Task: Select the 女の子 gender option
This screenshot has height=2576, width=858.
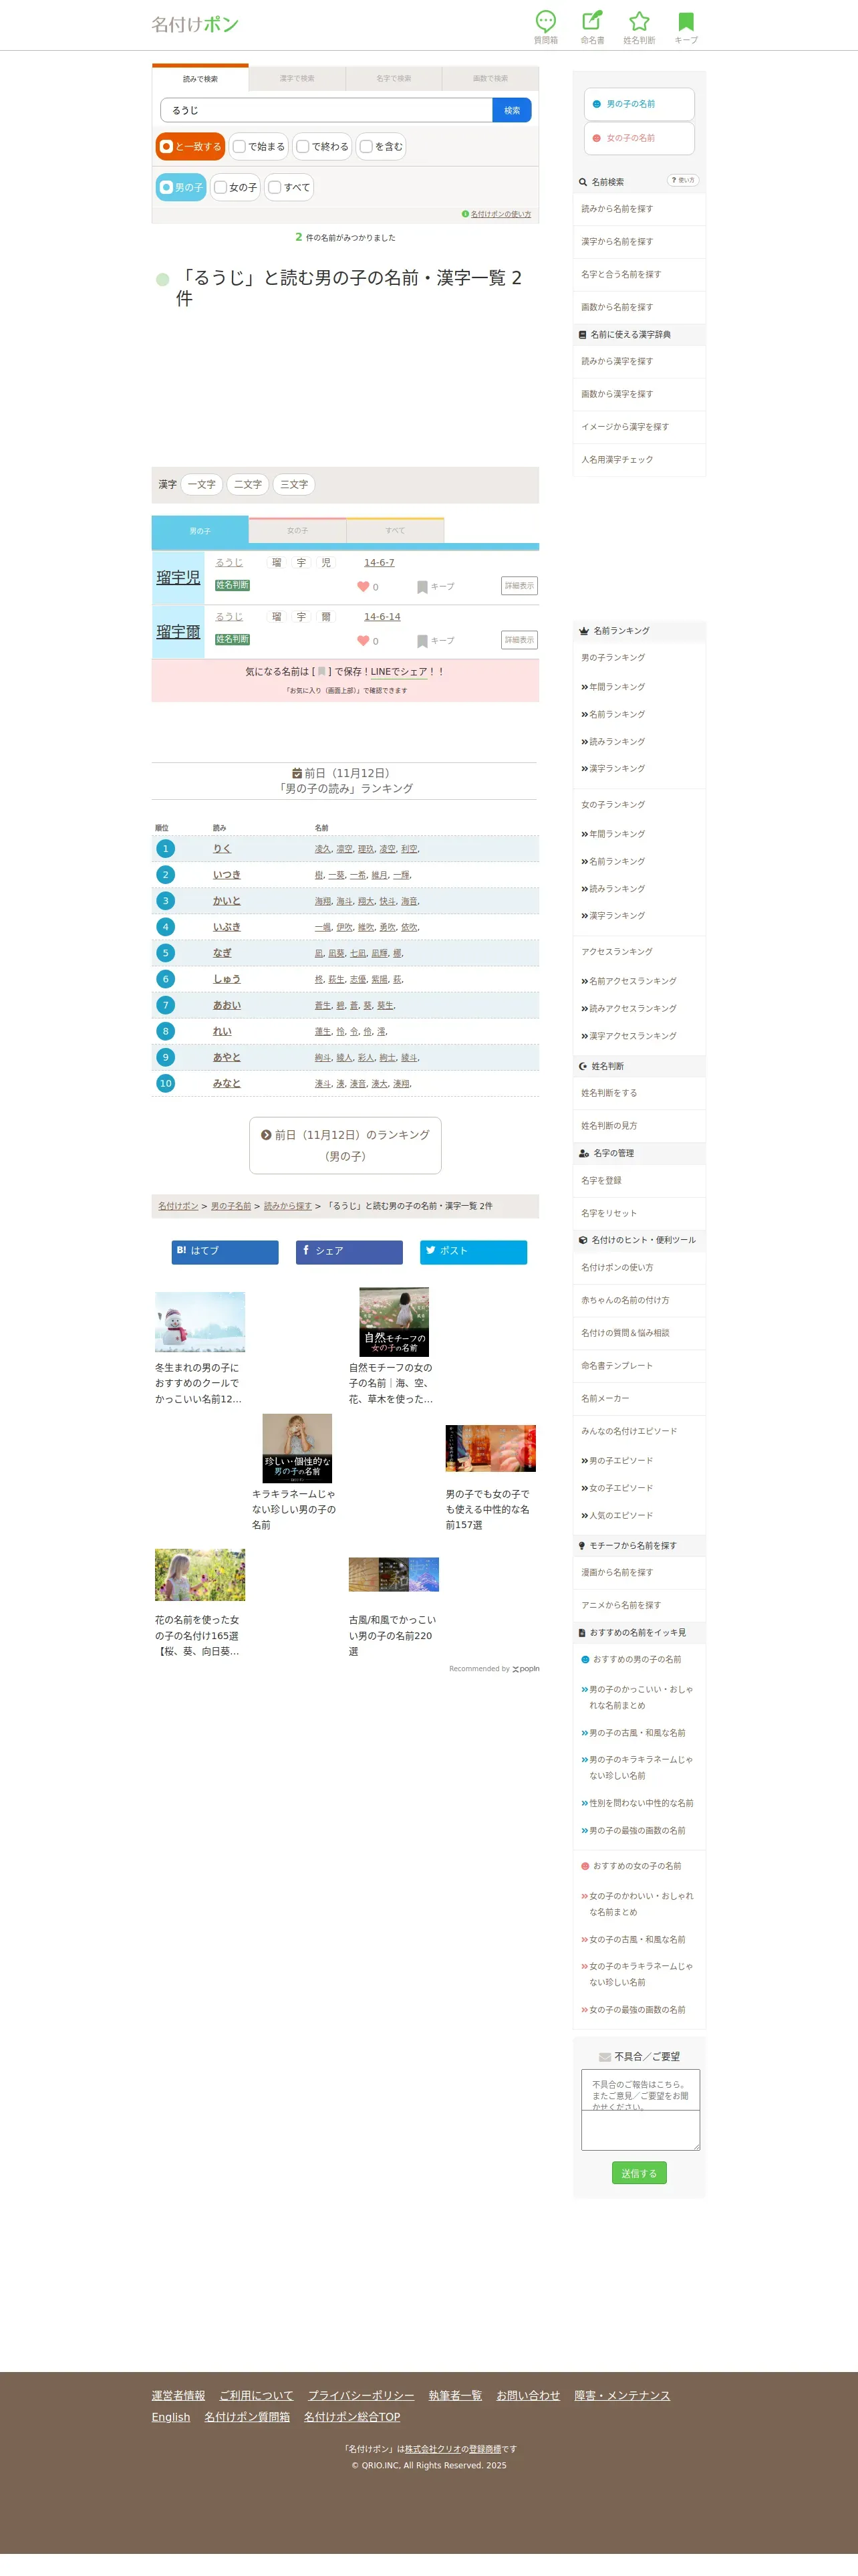Action: click(236, 187)
